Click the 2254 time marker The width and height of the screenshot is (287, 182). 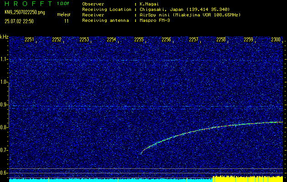[x=111, y=40]
